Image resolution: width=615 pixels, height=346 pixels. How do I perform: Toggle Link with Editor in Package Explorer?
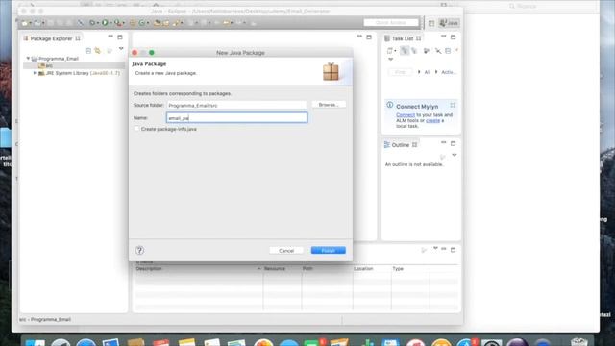(98, 51)
